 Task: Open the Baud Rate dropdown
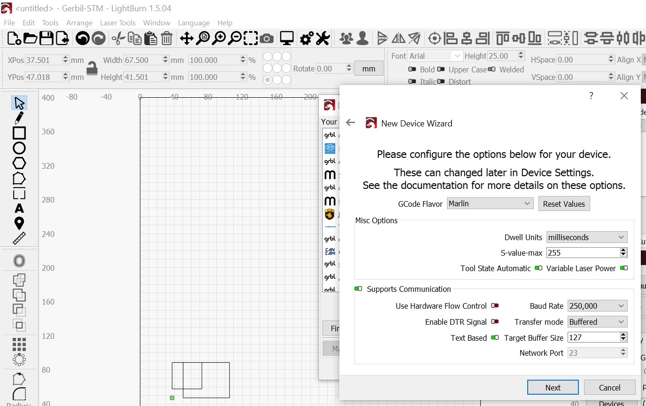click(597, 306)
